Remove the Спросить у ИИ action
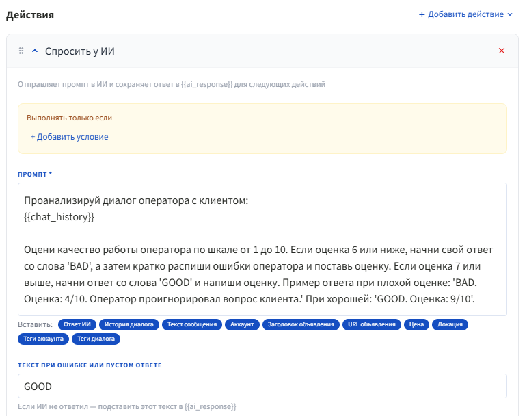The image size is (527, 416). click(x=502, y=51)
